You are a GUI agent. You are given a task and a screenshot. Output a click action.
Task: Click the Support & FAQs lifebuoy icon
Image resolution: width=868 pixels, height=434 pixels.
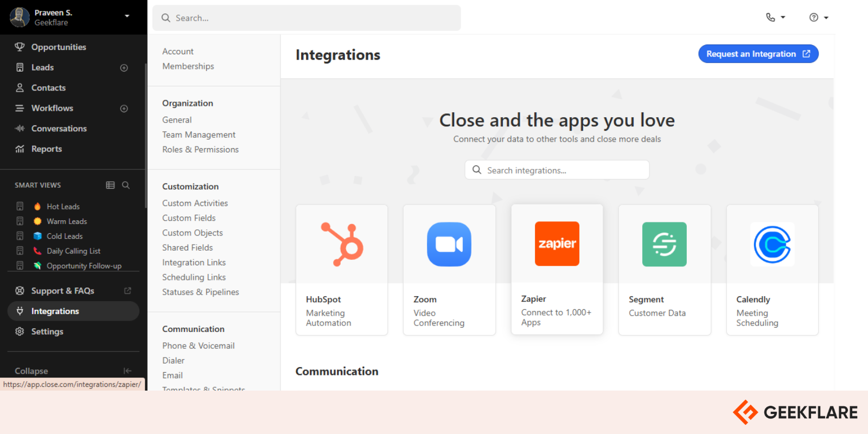[20, 291]
